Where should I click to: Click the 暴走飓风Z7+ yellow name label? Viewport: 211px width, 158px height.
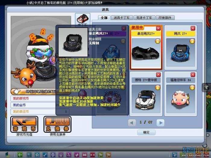[146, 34]
